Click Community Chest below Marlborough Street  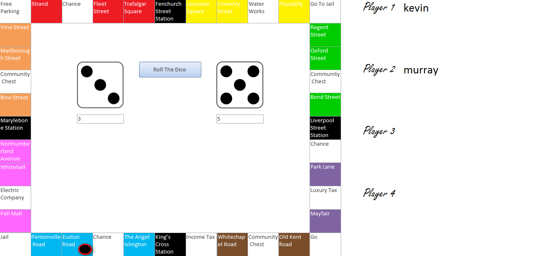click(16, 82)
